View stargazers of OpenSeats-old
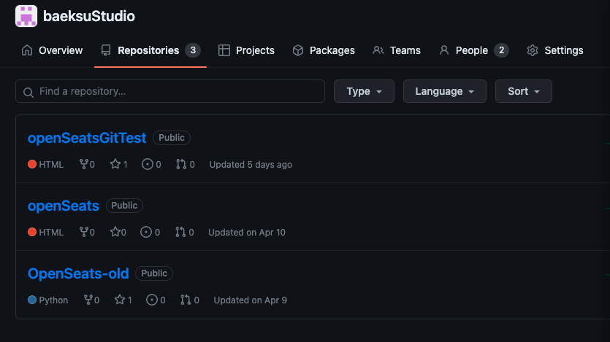Screen dimensions: 610x342 (x=123, y=300)
